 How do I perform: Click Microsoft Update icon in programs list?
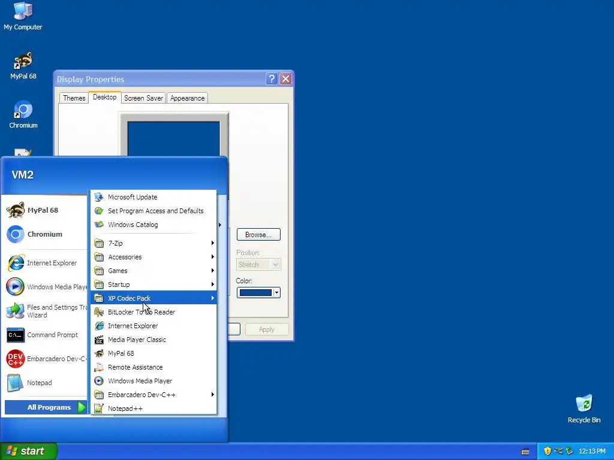pos(99,197)
